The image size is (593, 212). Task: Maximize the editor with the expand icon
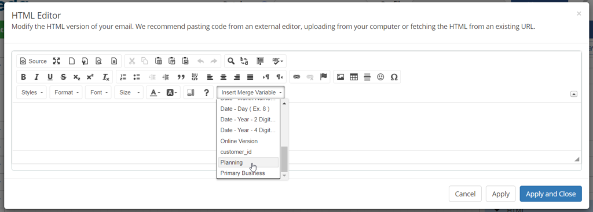pyautogui.click(x=56, y=61)
